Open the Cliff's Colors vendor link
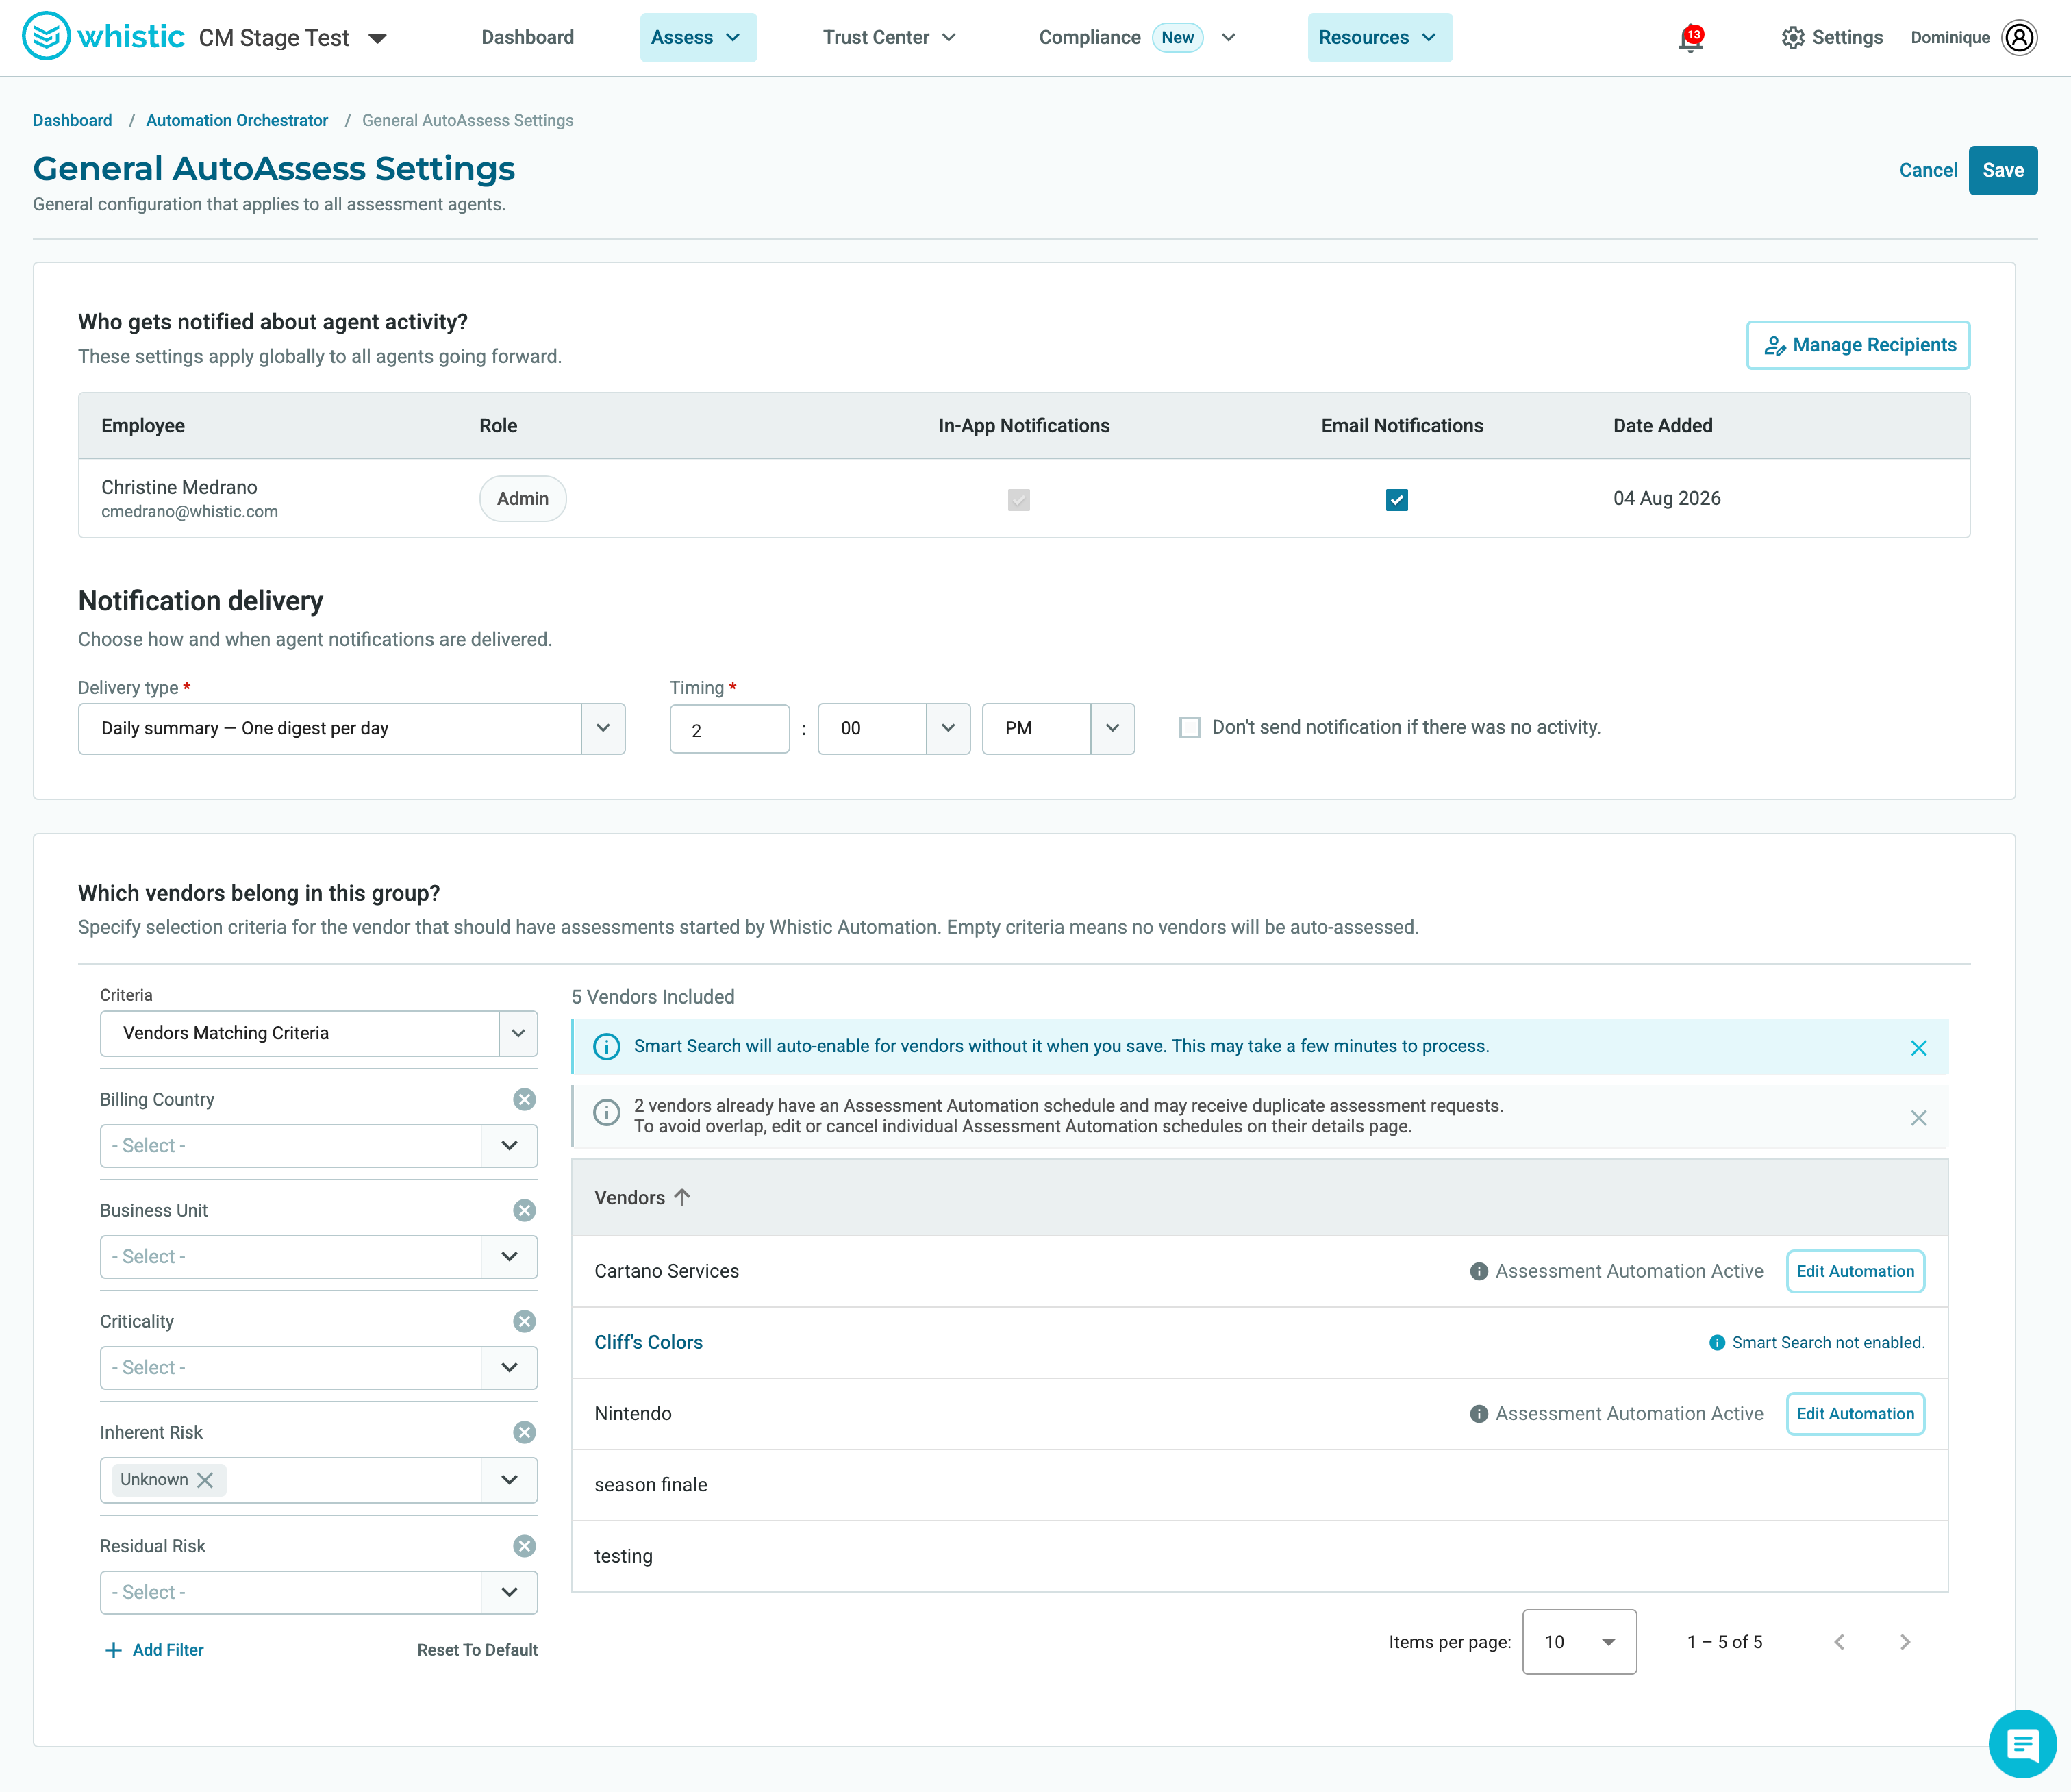 [x=649, y=1343]
